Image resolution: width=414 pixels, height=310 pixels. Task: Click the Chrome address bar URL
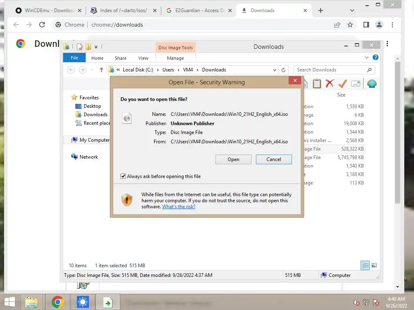(117, 25)
